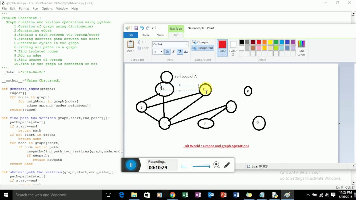Image resolution: width=356 pixels, height=200 pixels.
Task: Pick the orange color swatch
Action: tap(264, 42)
